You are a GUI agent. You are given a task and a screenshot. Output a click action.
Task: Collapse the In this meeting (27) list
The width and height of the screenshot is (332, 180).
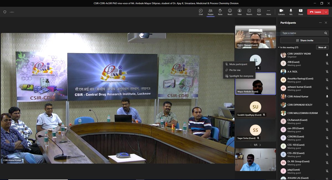279,47
